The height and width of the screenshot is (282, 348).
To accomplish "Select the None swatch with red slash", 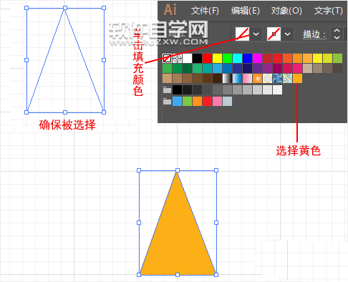I will pos(167,58).
